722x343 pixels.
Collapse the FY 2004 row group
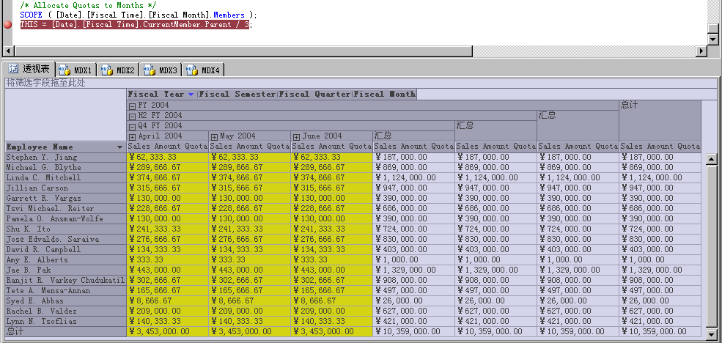[132, 106]
